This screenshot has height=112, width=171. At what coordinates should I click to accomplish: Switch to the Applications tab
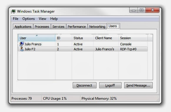(x=23, y=27)
